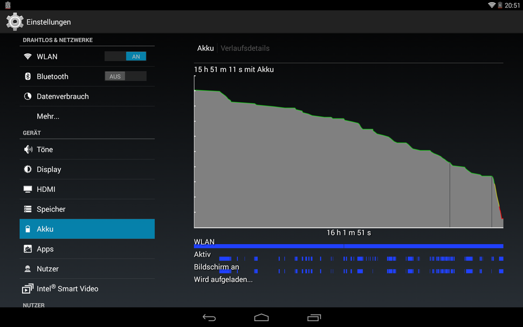
Task: Turn on the Bluetooth switch
Action: tap(125, 77)
